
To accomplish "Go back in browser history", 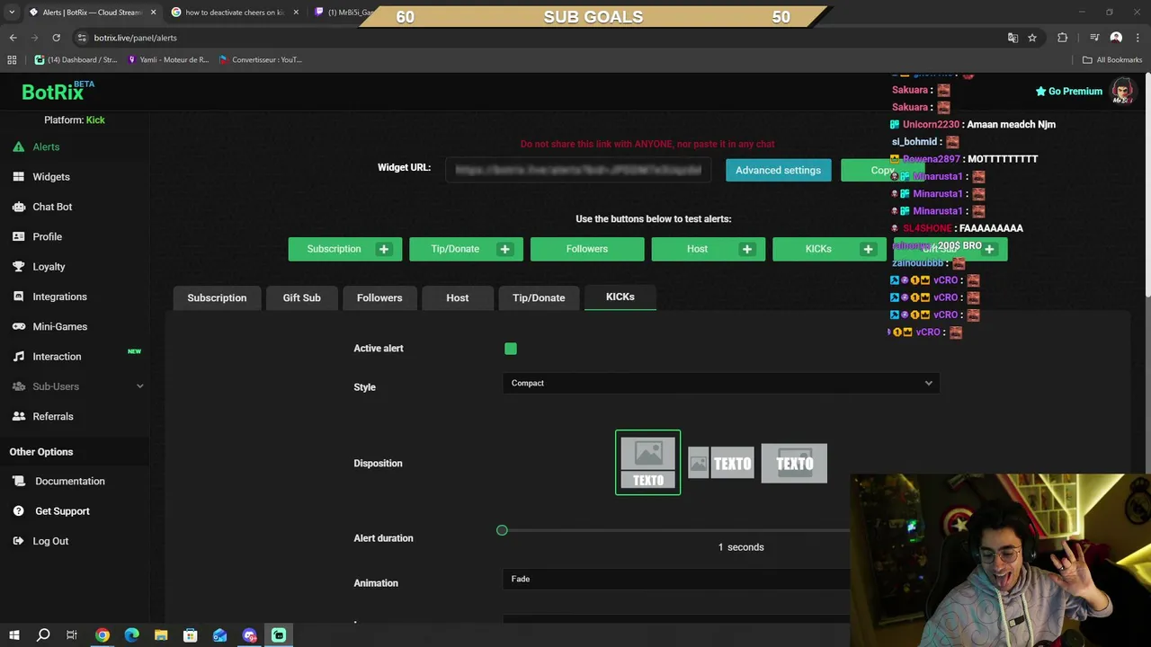I will (13, 38).
